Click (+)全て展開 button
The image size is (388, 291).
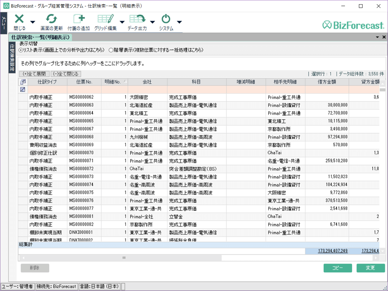click(35, 74)
